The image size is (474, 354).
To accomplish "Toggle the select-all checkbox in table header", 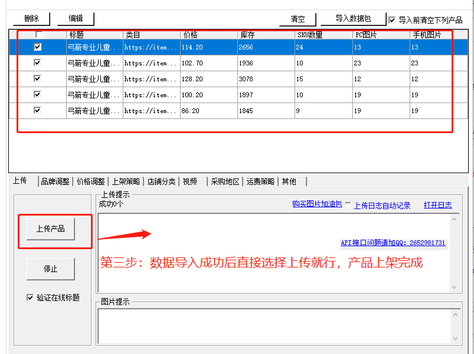I will coord(39,34).
